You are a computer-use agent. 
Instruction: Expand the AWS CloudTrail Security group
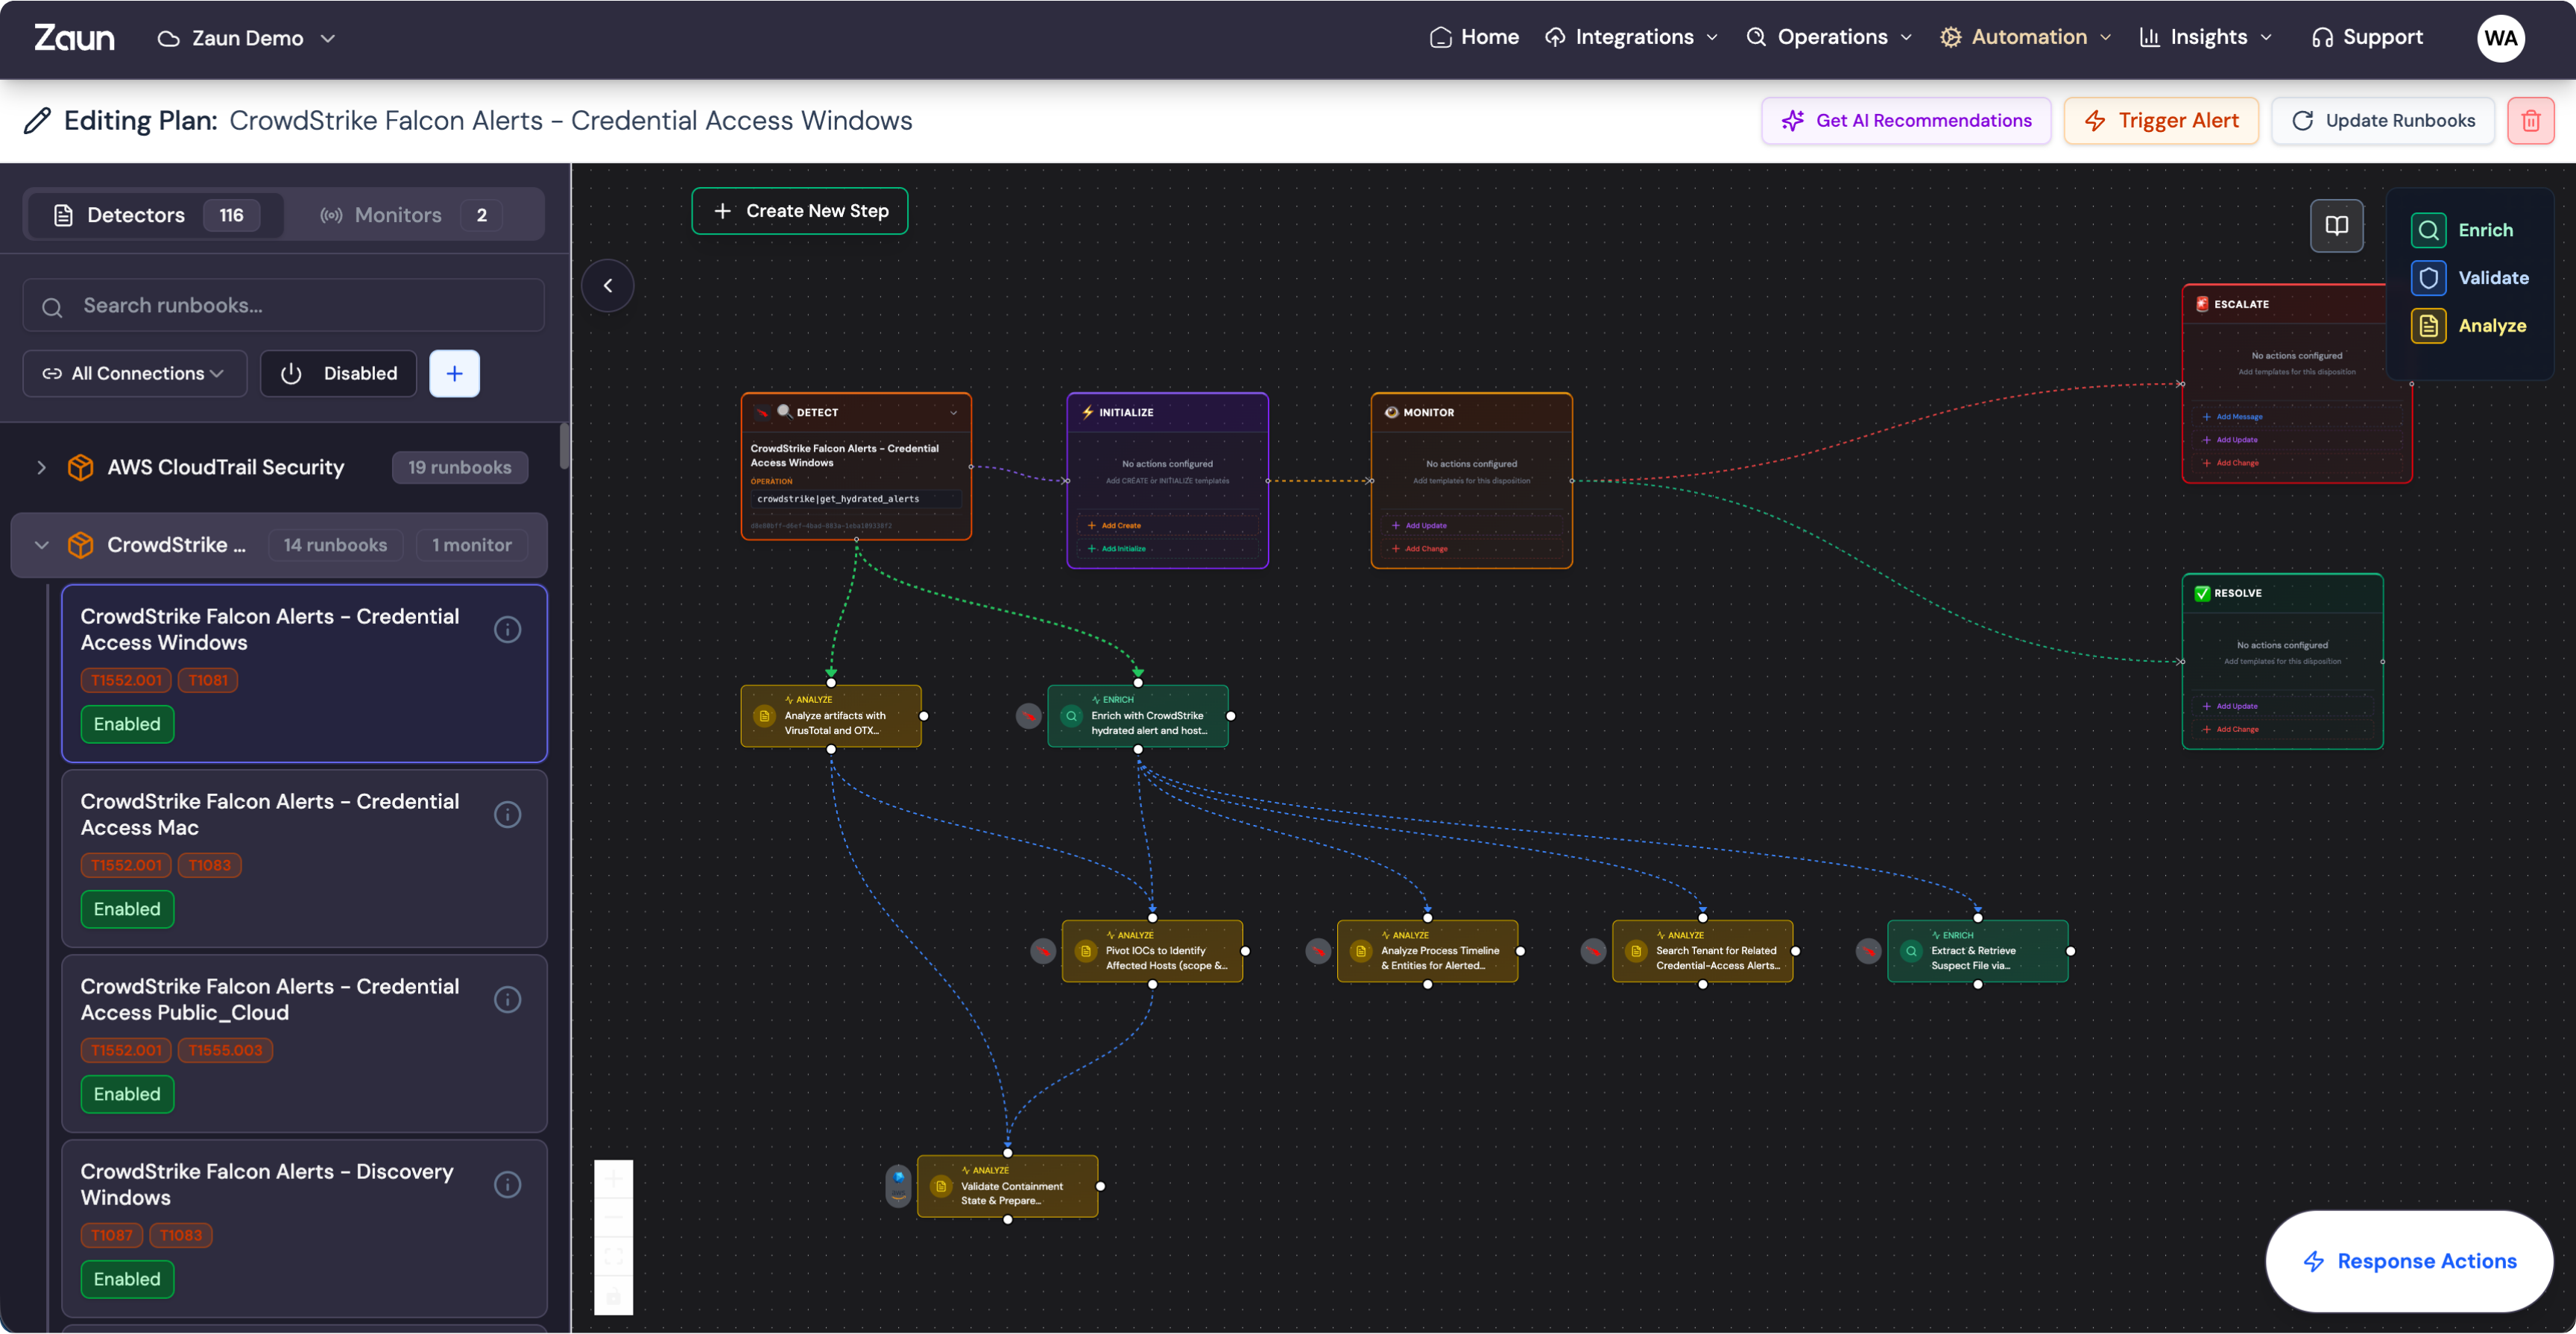[41, 467]
